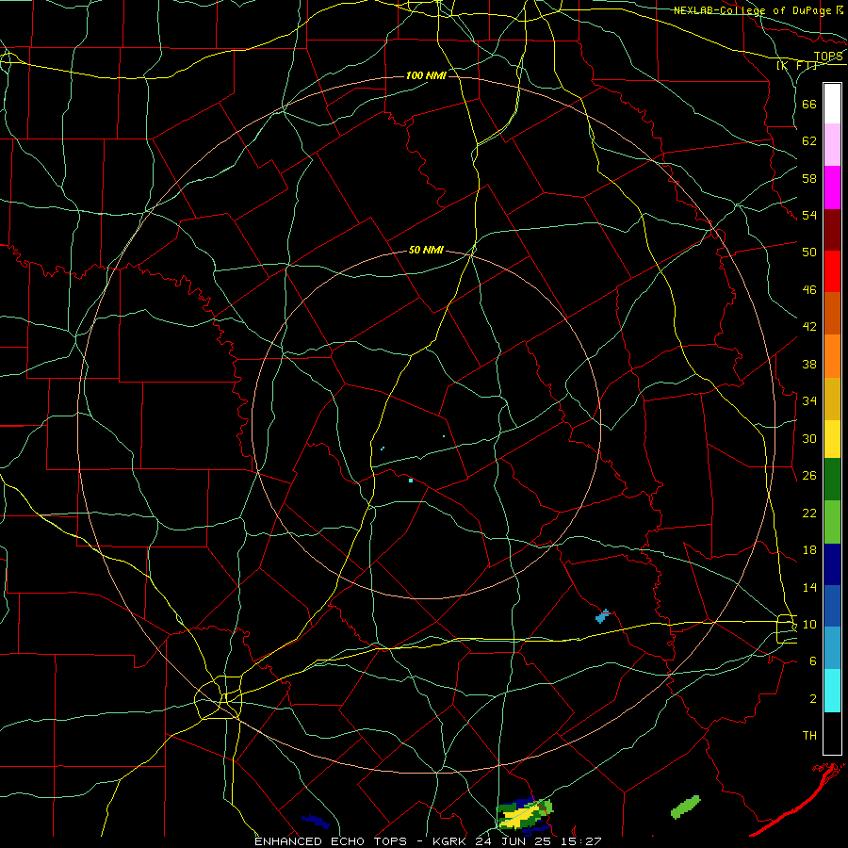This screenshot has height=848, width=848.
Task: Click the yellow-green storm echo at bottom
Action: 524,814
